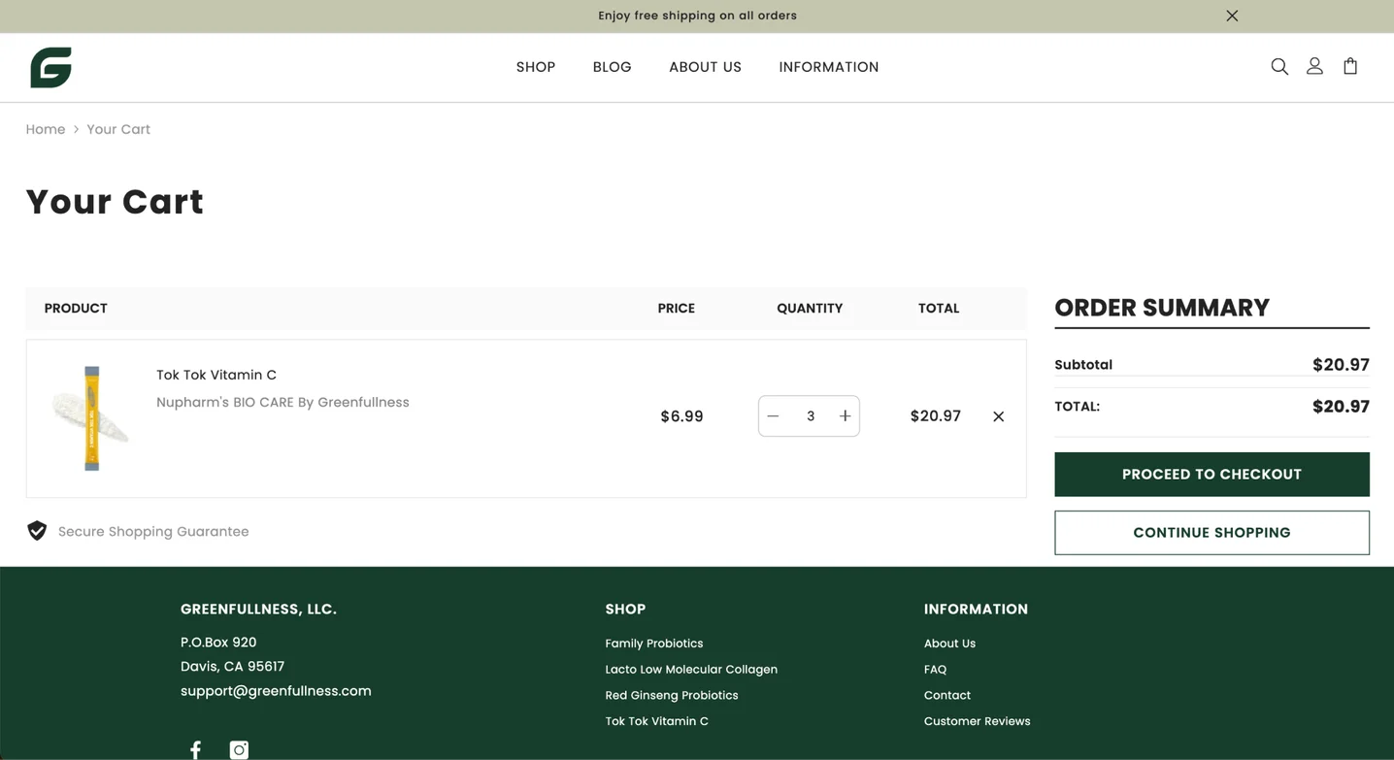Open the search icon in header

pos(1279,66)
